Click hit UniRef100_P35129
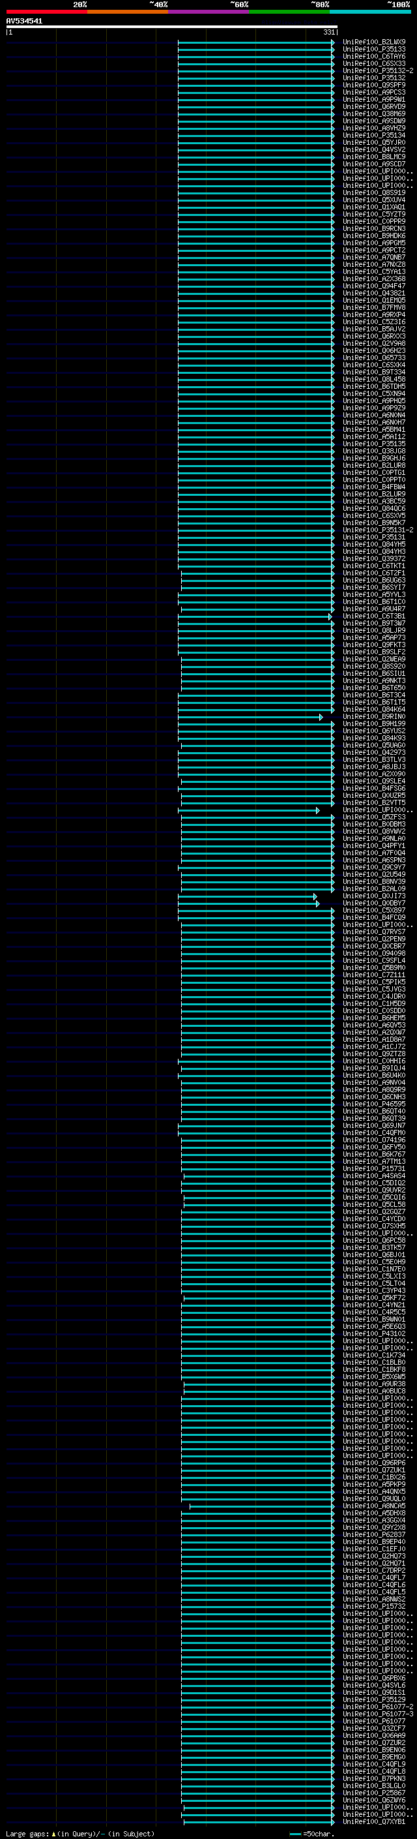This screenshot has height=1839, width=417. coord(373,1701)
